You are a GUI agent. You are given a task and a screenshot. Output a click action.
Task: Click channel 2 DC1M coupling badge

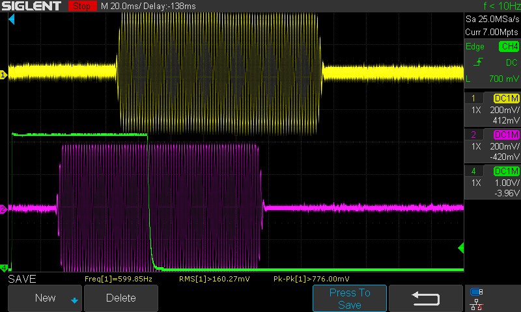point(507,135)
